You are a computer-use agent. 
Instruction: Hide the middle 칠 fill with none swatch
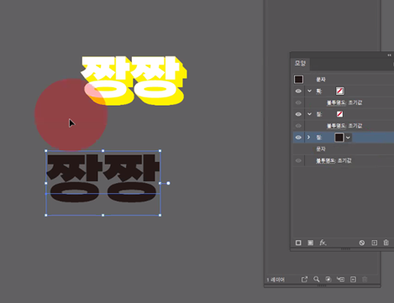click(298, 114)
